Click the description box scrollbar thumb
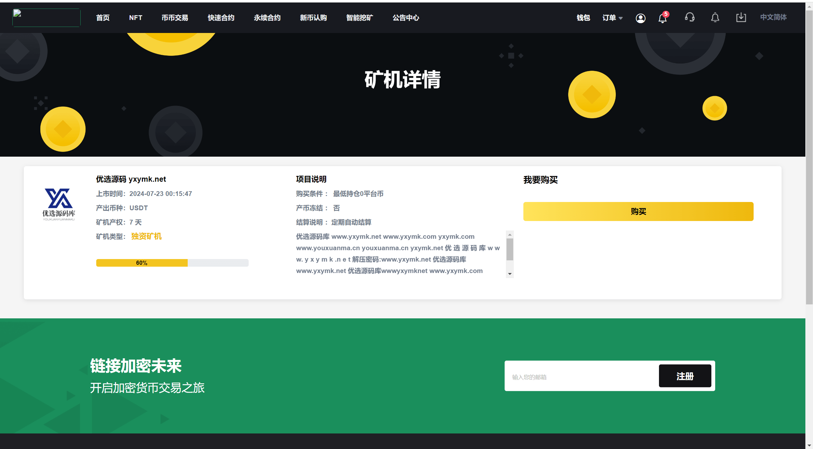The image size is (813, 449). click(510, 249)
